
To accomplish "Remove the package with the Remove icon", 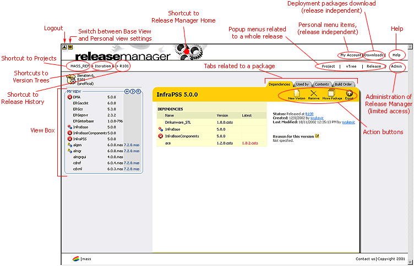I will point(314,94).
